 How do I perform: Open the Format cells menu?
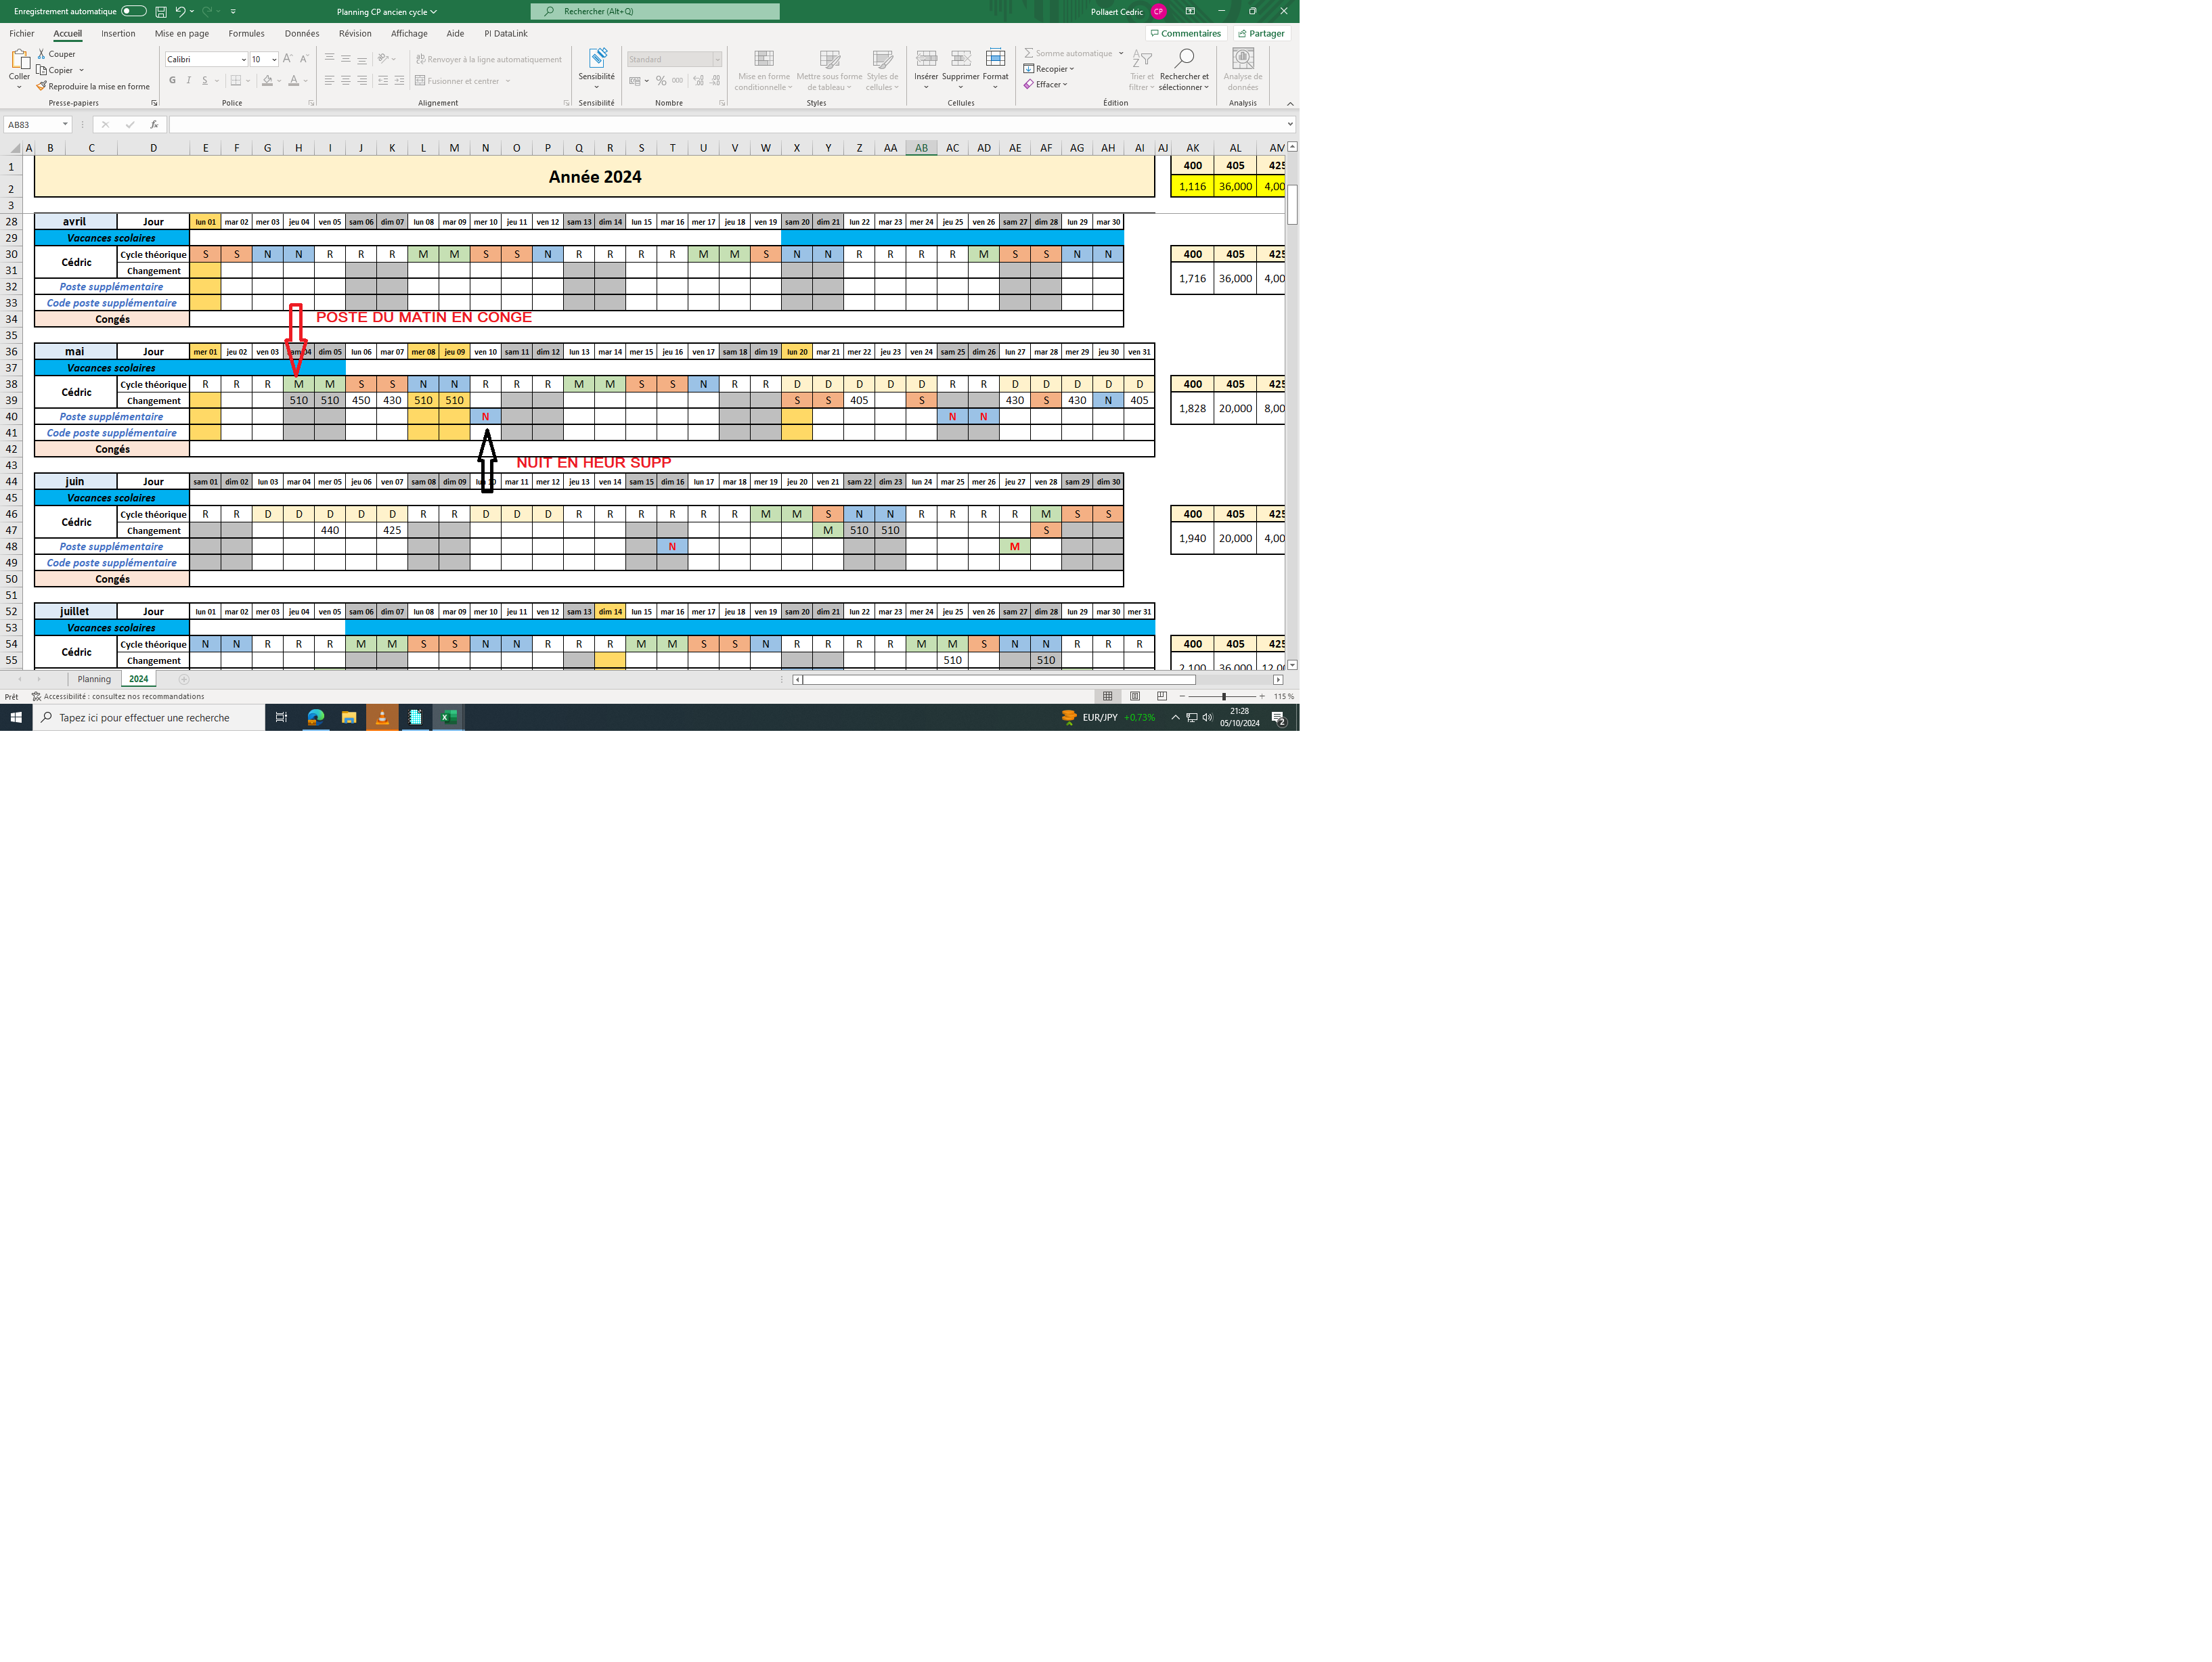[995, 67]
